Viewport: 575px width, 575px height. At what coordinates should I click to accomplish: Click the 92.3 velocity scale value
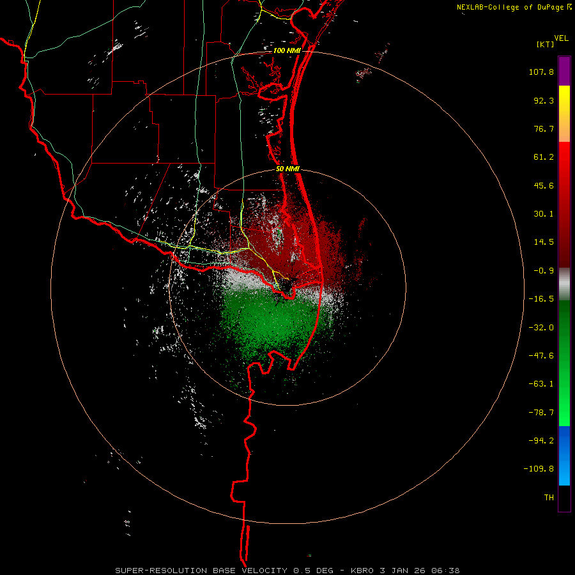(x=544, y=100)
